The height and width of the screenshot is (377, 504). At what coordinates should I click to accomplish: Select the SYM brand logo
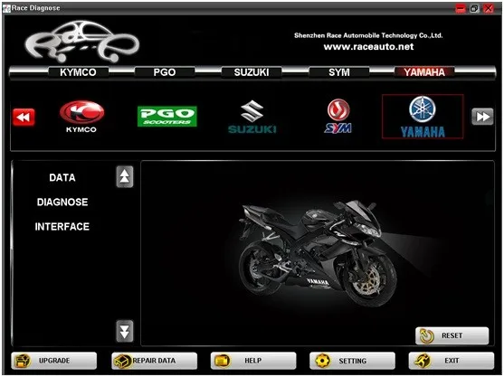[x=338, y=116]
